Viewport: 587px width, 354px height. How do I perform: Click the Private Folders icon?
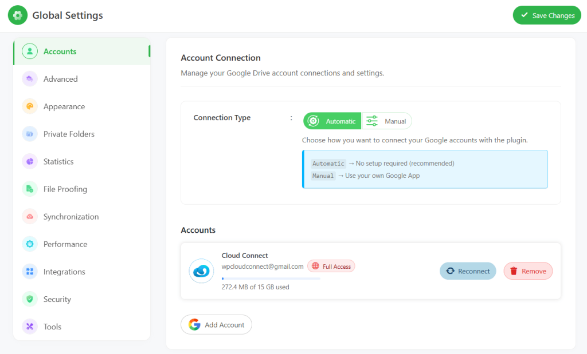[x=30, y=134]
